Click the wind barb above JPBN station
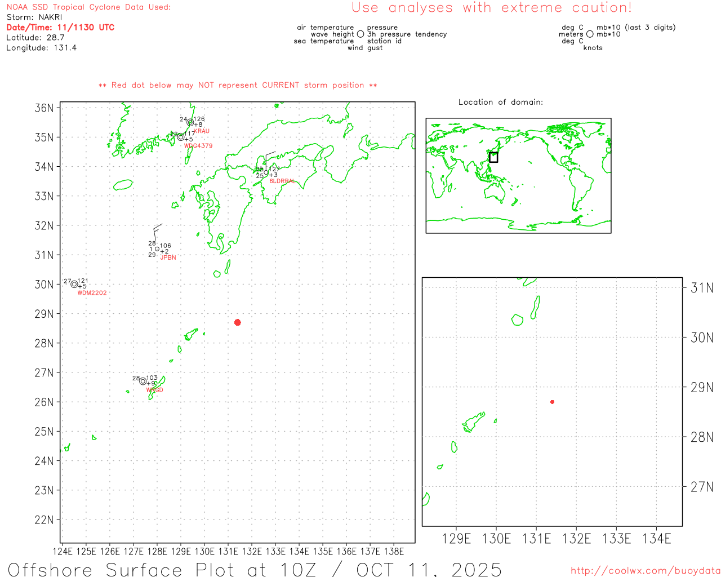The image size is (721, 577). 156,231
